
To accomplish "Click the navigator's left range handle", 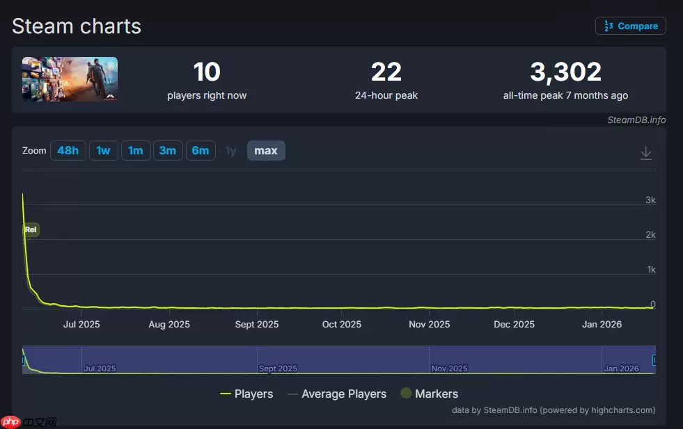I will 23,360.
